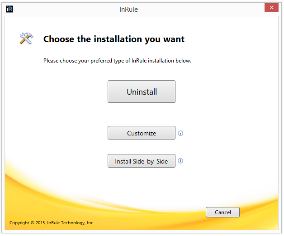Click the iR InRule logo in title bar
Screen dimensions: 284x236
point(9,9)
